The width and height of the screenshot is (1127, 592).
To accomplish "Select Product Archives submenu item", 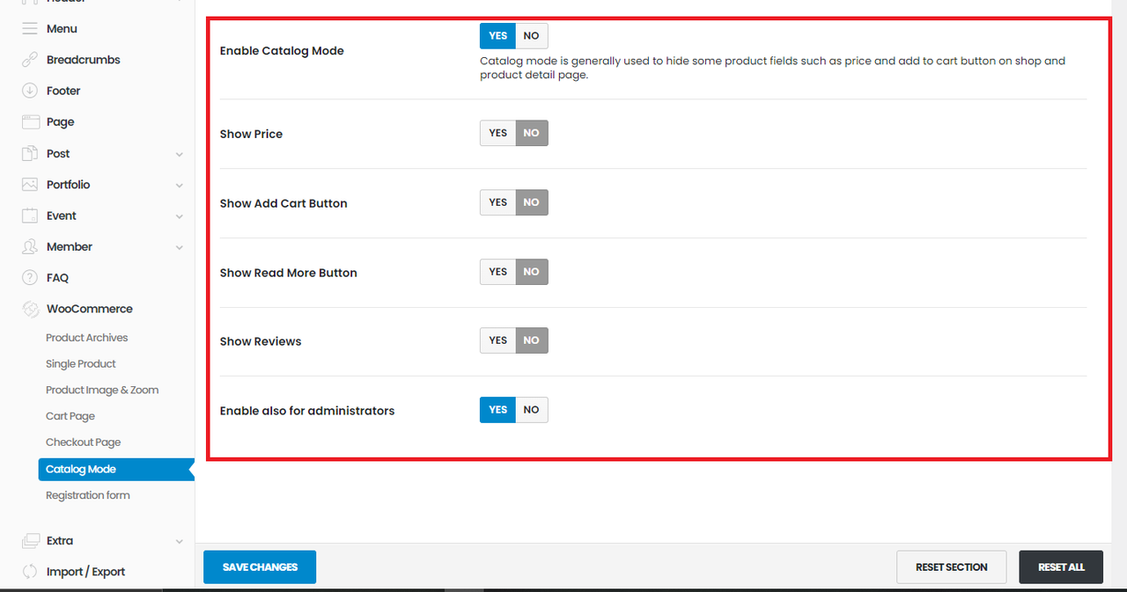I will (x=87, y=338).
